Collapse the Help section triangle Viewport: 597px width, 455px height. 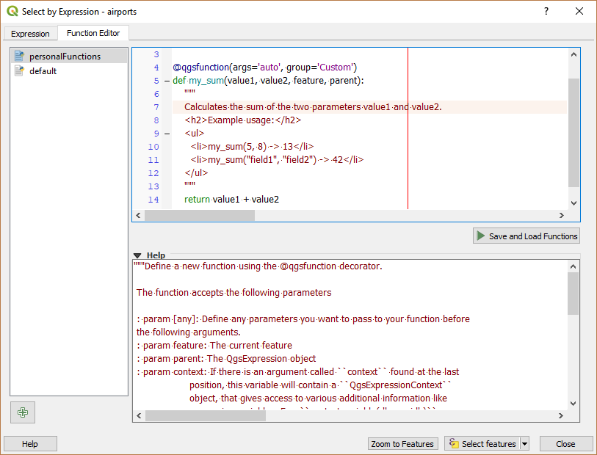tap(137, 255)
